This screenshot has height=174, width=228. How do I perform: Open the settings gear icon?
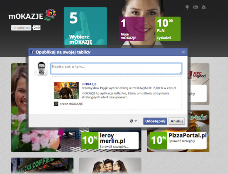click(x=204, y=7)
